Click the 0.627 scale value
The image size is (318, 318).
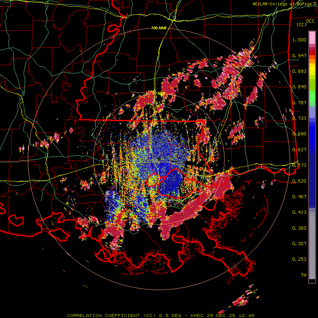(299, 150)
